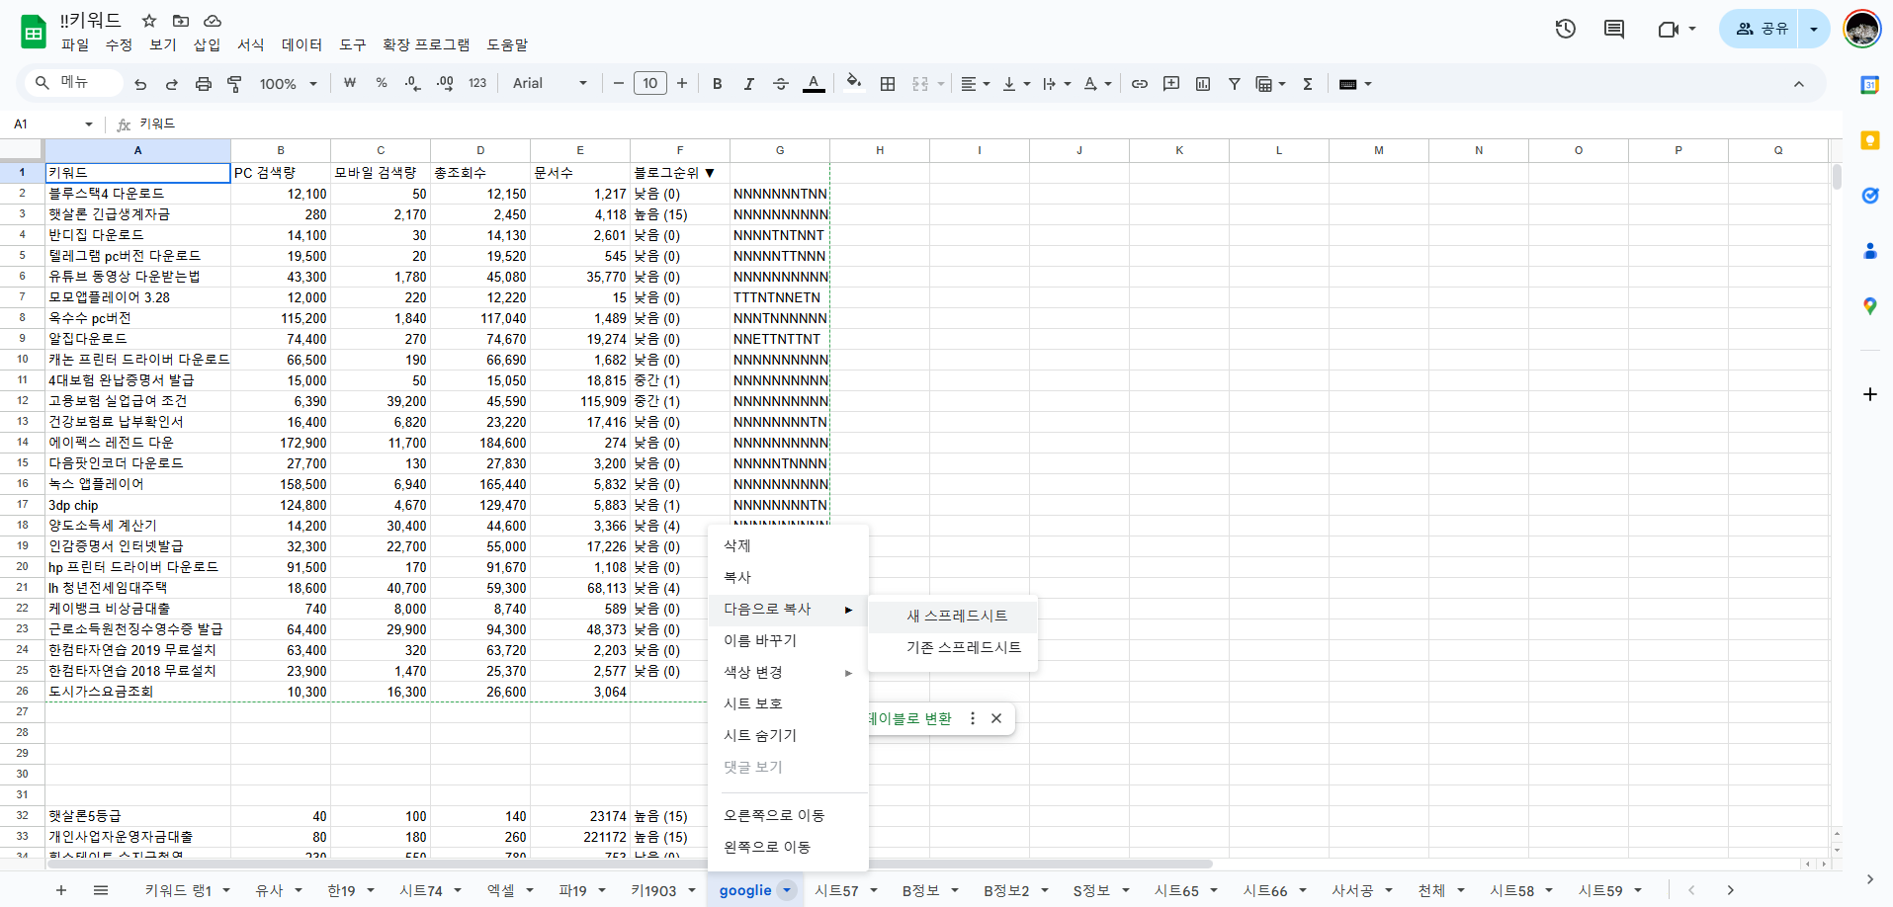Format as percent with the % icon
Image resolution: width=1893 pixels, height=907 pixels.
382,84
